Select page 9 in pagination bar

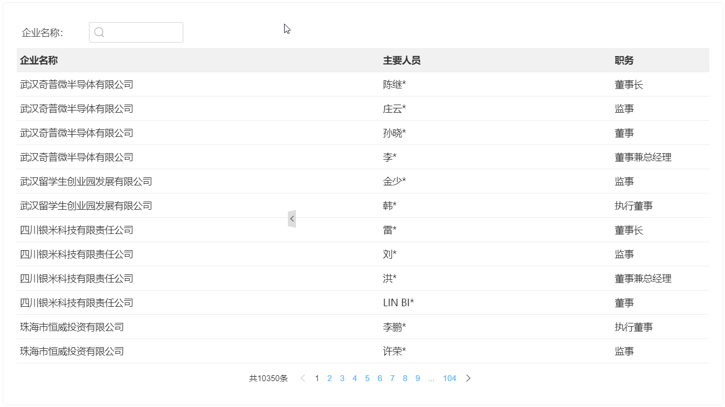(418, 378)
